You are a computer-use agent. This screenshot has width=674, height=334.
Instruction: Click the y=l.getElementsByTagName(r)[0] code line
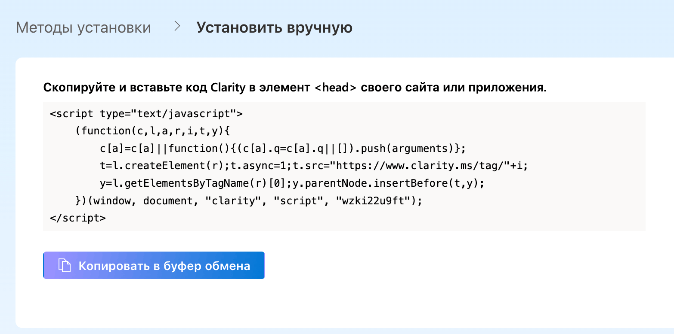tap(292, 183)
